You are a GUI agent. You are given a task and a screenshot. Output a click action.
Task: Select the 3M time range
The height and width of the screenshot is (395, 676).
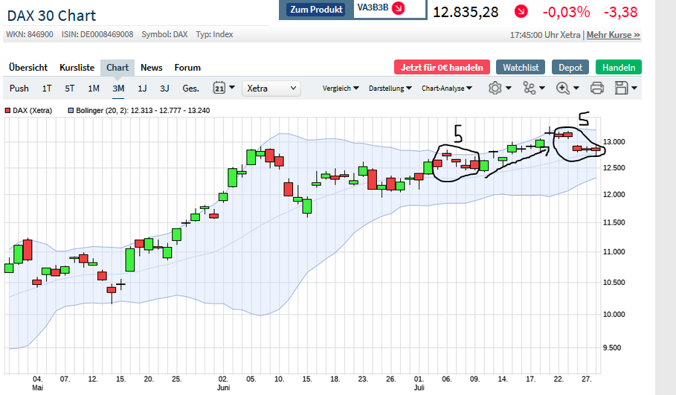click(x=118, y=89)
